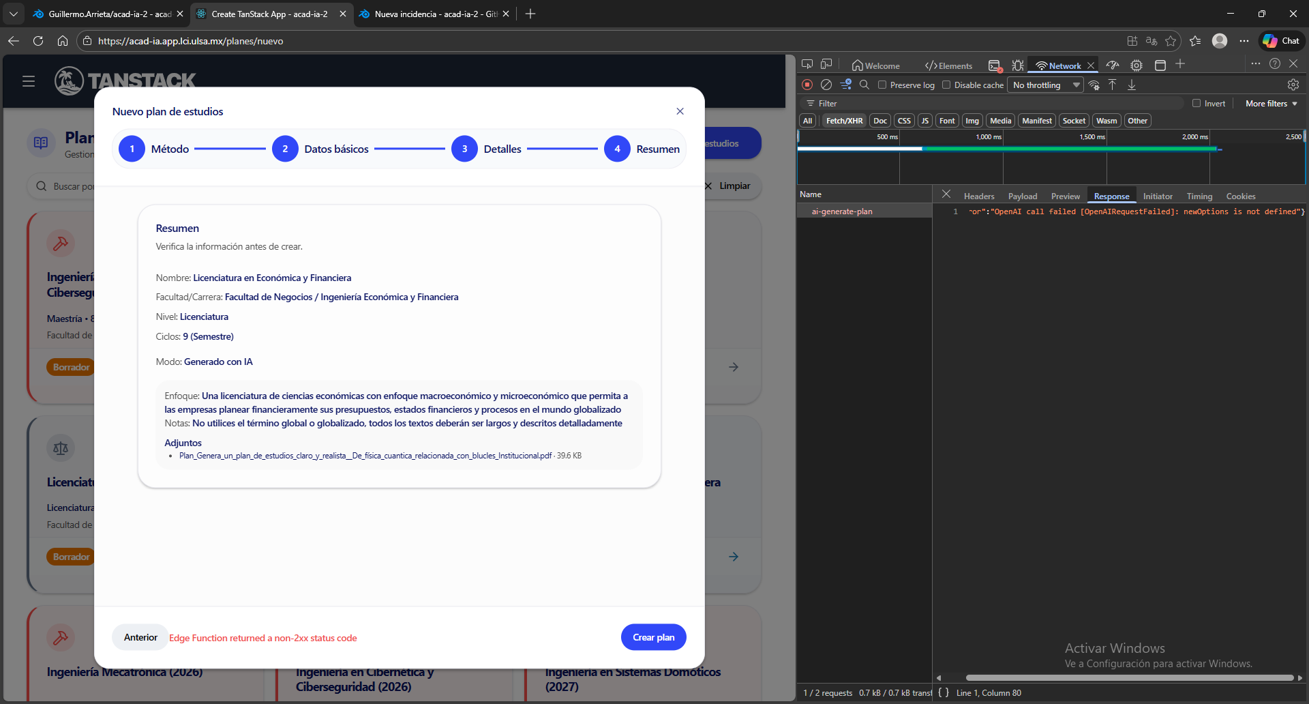Open Network search magnifier
The image size is (1309, 704).
[864, 85]
